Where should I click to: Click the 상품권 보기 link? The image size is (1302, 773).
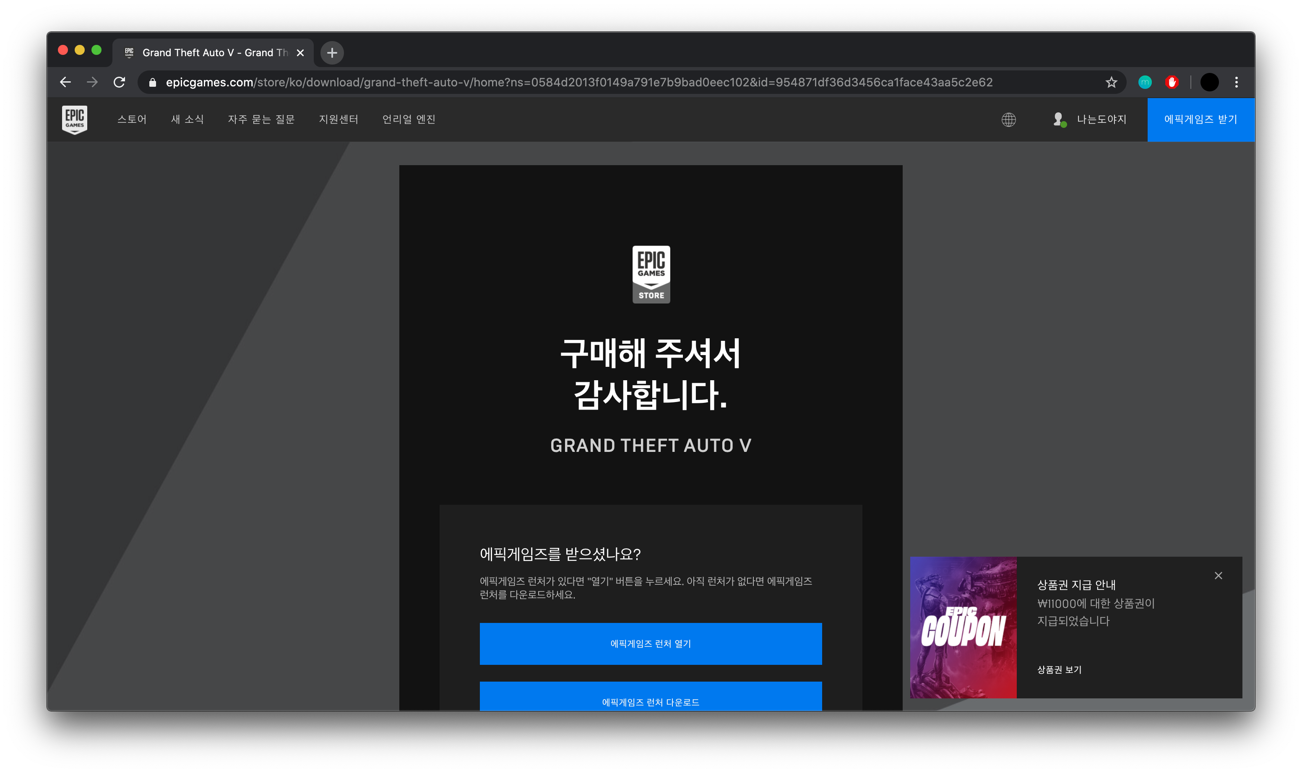(1059, 669)
